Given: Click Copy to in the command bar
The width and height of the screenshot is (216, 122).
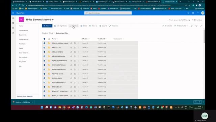Looking at the screenshot, I should click(x=103, y=26).
